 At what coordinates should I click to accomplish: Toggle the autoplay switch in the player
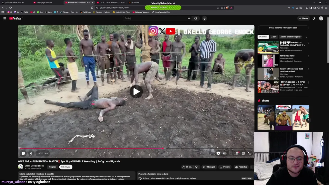tap(225, 153)
